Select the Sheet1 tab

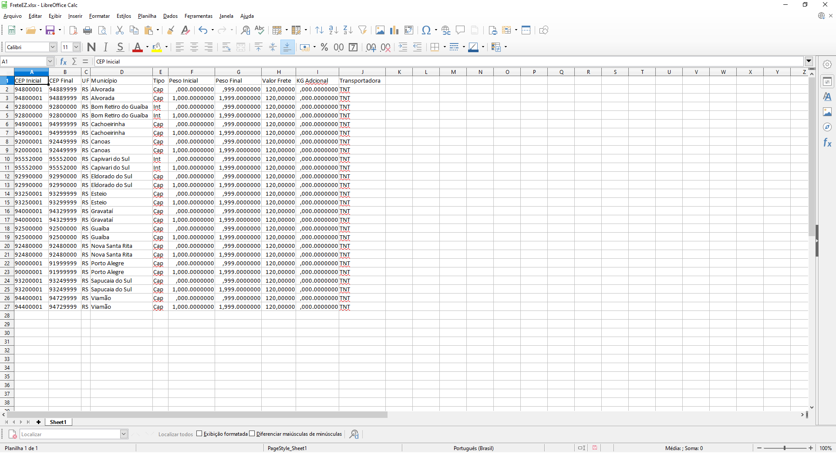[x=58, y=422]
